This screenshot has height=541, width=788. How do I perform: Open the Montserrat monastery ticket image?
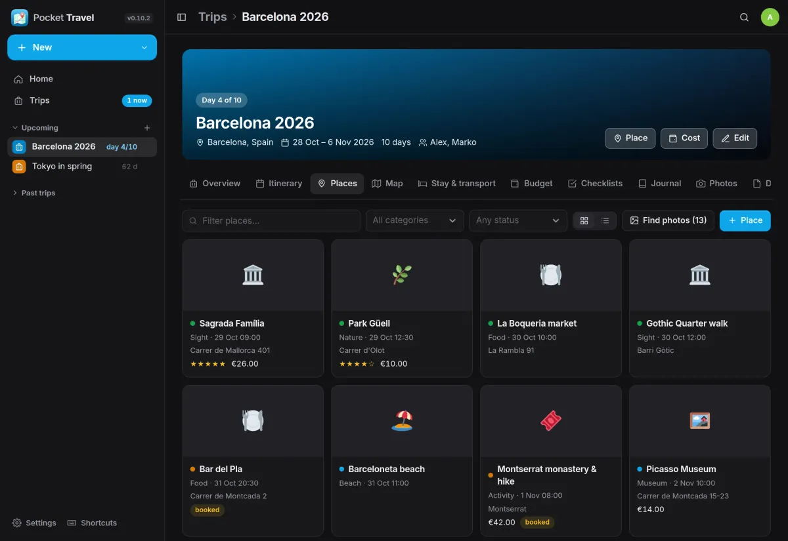coord(551,421)
